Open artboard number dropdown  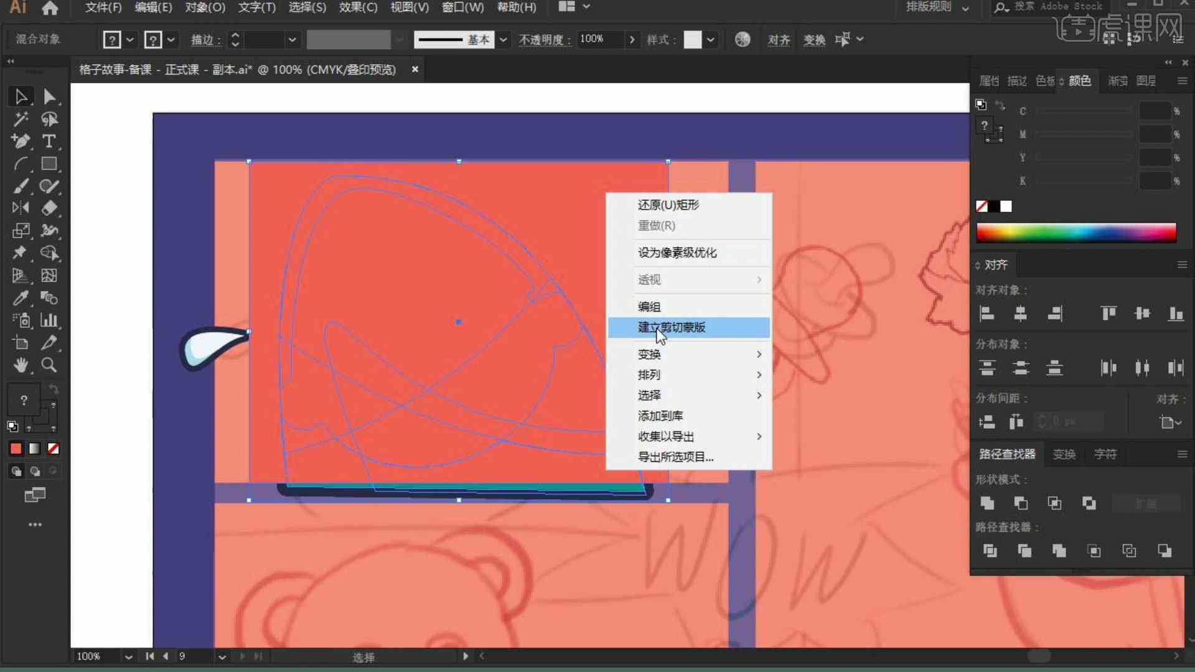222,656
